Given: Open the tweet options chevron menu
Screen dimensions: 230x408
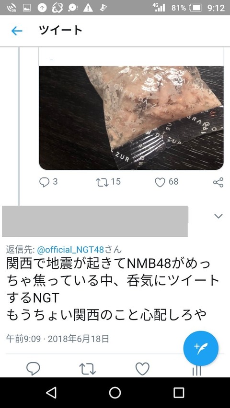Looking at the screenshot, I should tap(218, 216).
